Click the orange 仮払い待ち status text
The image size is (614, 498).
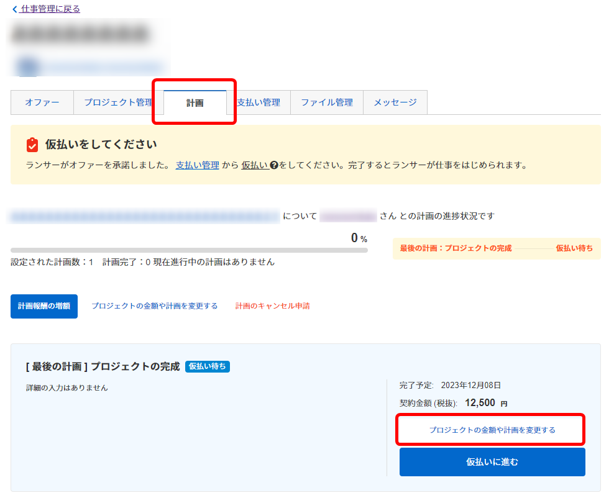[574, 248]
